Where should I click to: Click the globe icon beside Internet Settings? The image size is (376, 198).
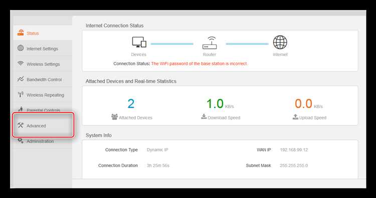coord(21,48)
